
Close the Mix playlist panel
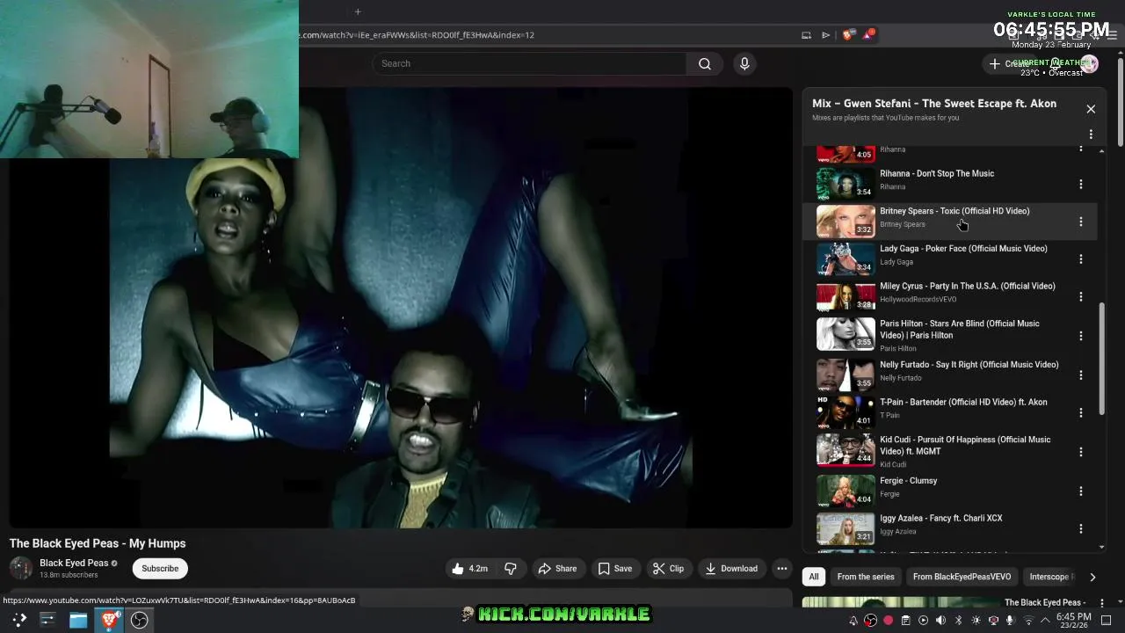pos(1091,109)
